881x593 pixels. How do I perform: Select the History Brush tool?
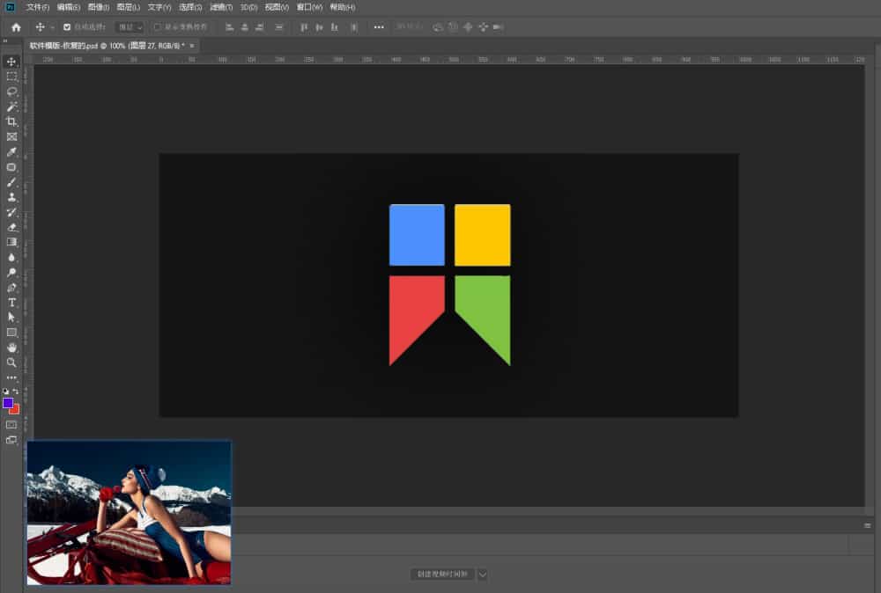[x=11, y=212]
